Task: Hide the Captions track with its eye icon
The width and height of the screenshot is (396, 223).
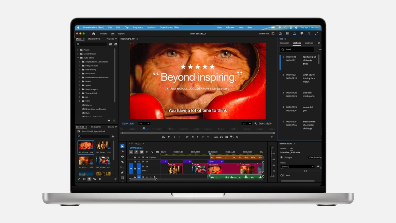Action: pyautogui.click(x=147, y=157)
